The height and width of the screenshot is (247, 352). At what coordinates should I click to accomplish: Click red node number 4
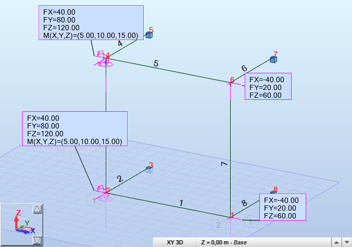click(108, 55)
